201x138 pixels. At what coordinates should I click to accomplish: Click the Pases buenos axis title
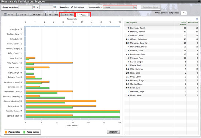(x=72, y=126)
